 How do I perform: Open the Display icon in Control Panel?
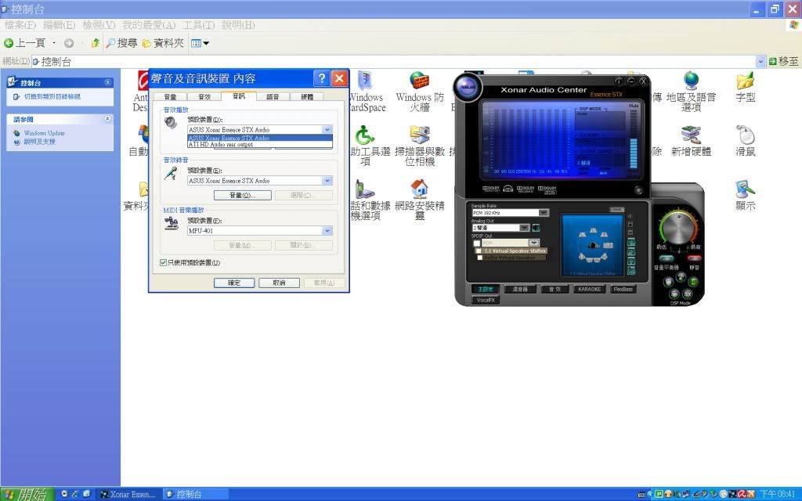coord(746,189)
